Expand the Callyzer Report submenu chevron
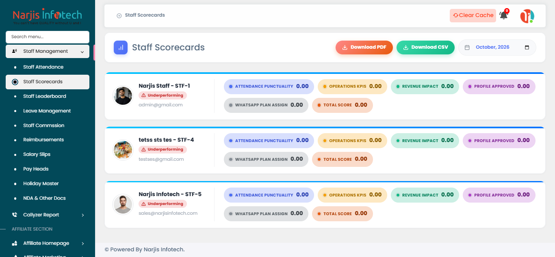The image size is (555, 257). [82, 215]
